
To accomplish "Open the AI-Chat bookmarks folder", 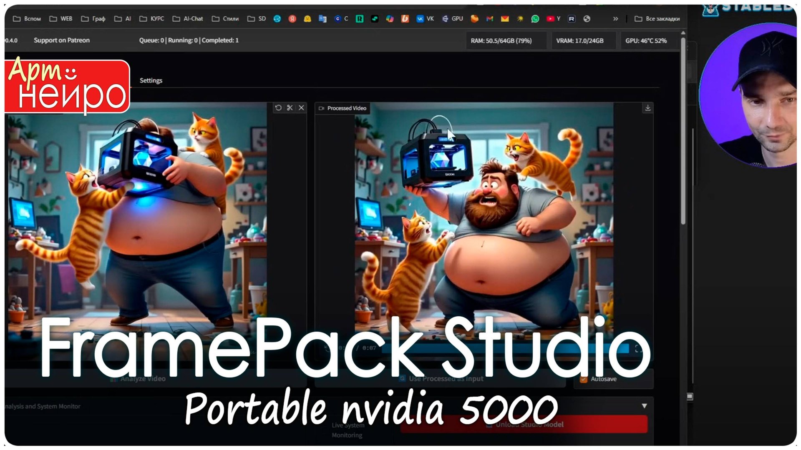I will tap(188, 19).
